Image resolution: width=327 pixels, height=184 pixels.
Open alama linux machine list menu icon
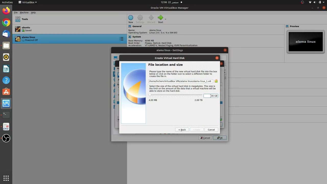tap(121, 39)
